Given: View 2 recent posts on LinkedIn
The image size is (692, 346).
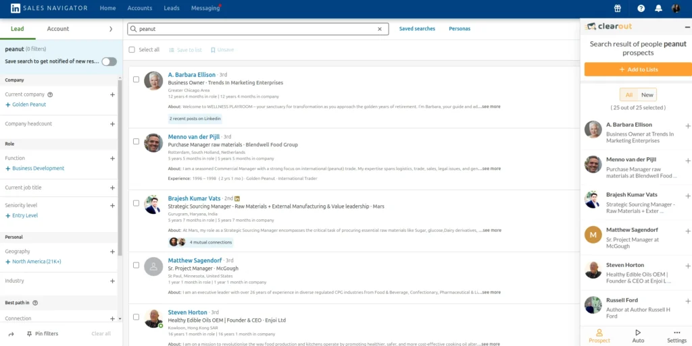Looking at the screenshot, I should coord(195,119).
